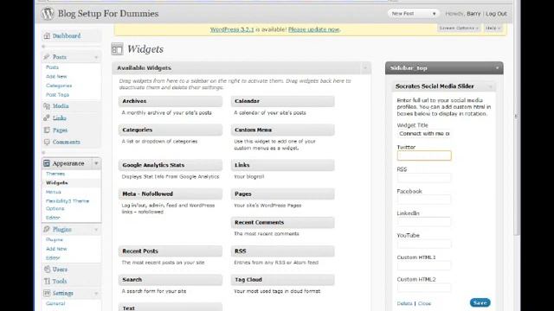Click the RSS URL input field in the Social Media Slider
Viewport: 554px width, 311px height.
424,178
